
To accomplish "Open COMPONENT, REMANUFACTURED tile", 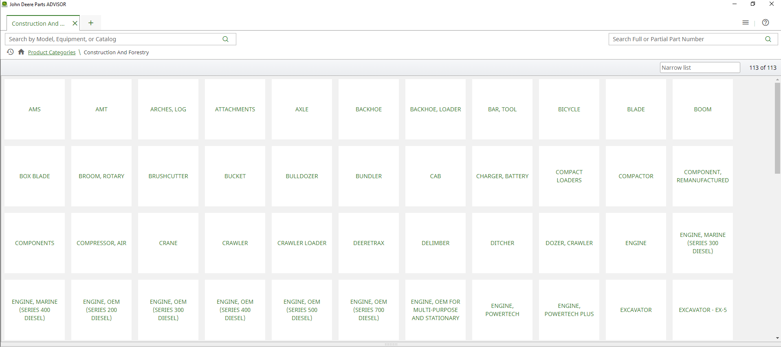I will pyautogui.click(x=703, y=176).
